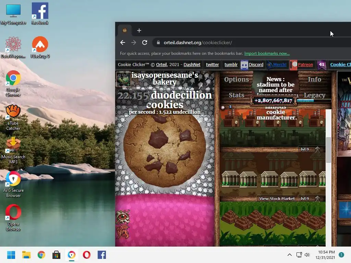This screenshot has width=351, height=263.
Task: Open the Legacy menu
Action: 314,95
